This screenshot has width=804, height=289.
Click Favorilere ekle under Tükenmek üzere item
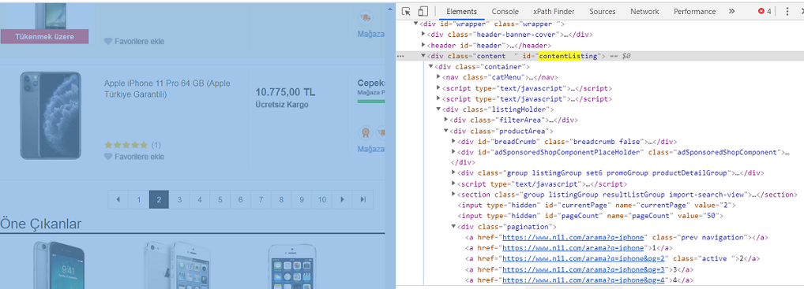point(139,42)
